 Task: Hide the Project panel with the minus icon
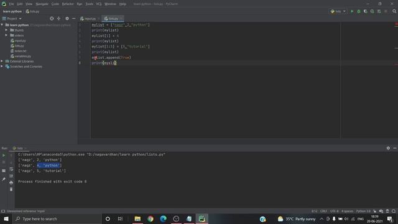coord(73,19)
